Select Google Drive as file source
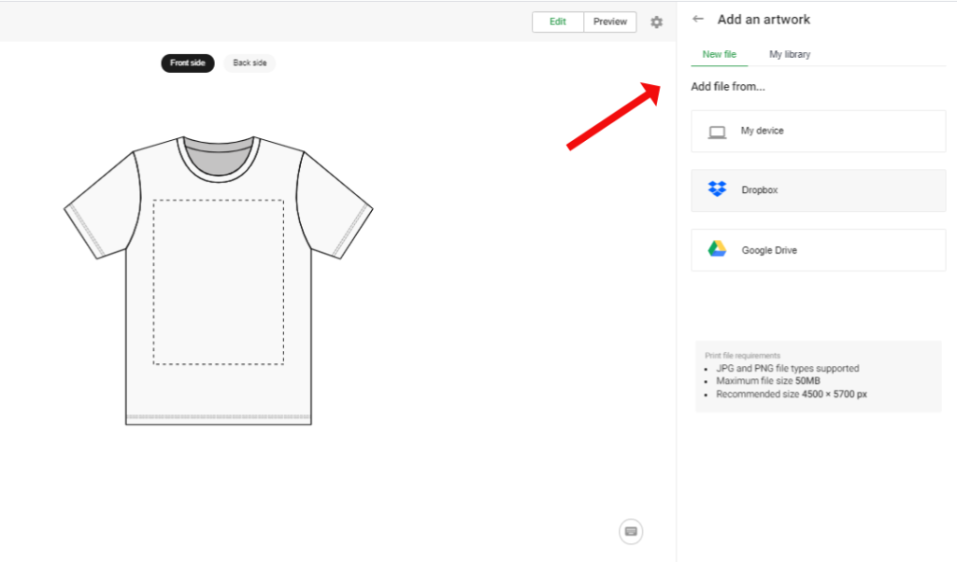This screenshot has height=562, width=957. 818,249
